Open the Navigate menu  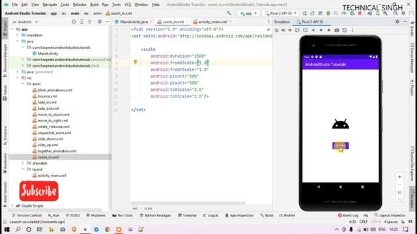coord(50,5)
